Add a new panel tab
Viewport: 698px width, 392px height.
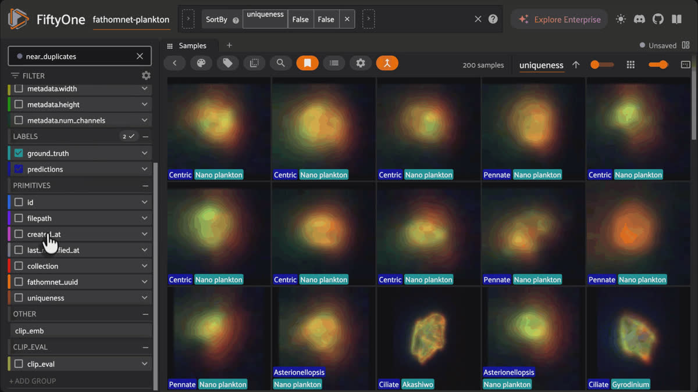click(x=229, y=45)
